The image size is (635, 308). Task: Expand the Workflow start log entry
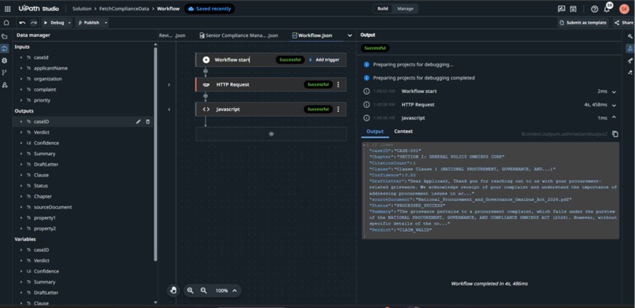(x=614, y=92)
